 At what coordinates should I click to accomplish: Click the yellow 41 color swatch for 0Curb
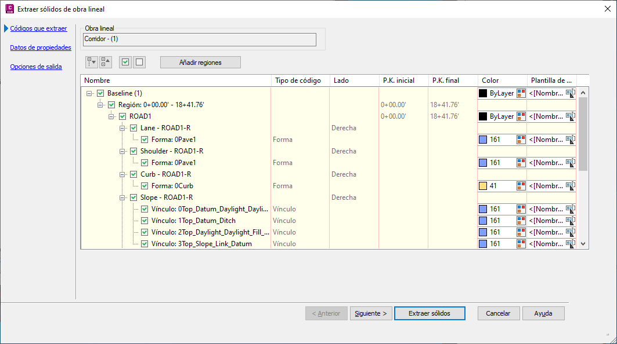tap(483, 186)
